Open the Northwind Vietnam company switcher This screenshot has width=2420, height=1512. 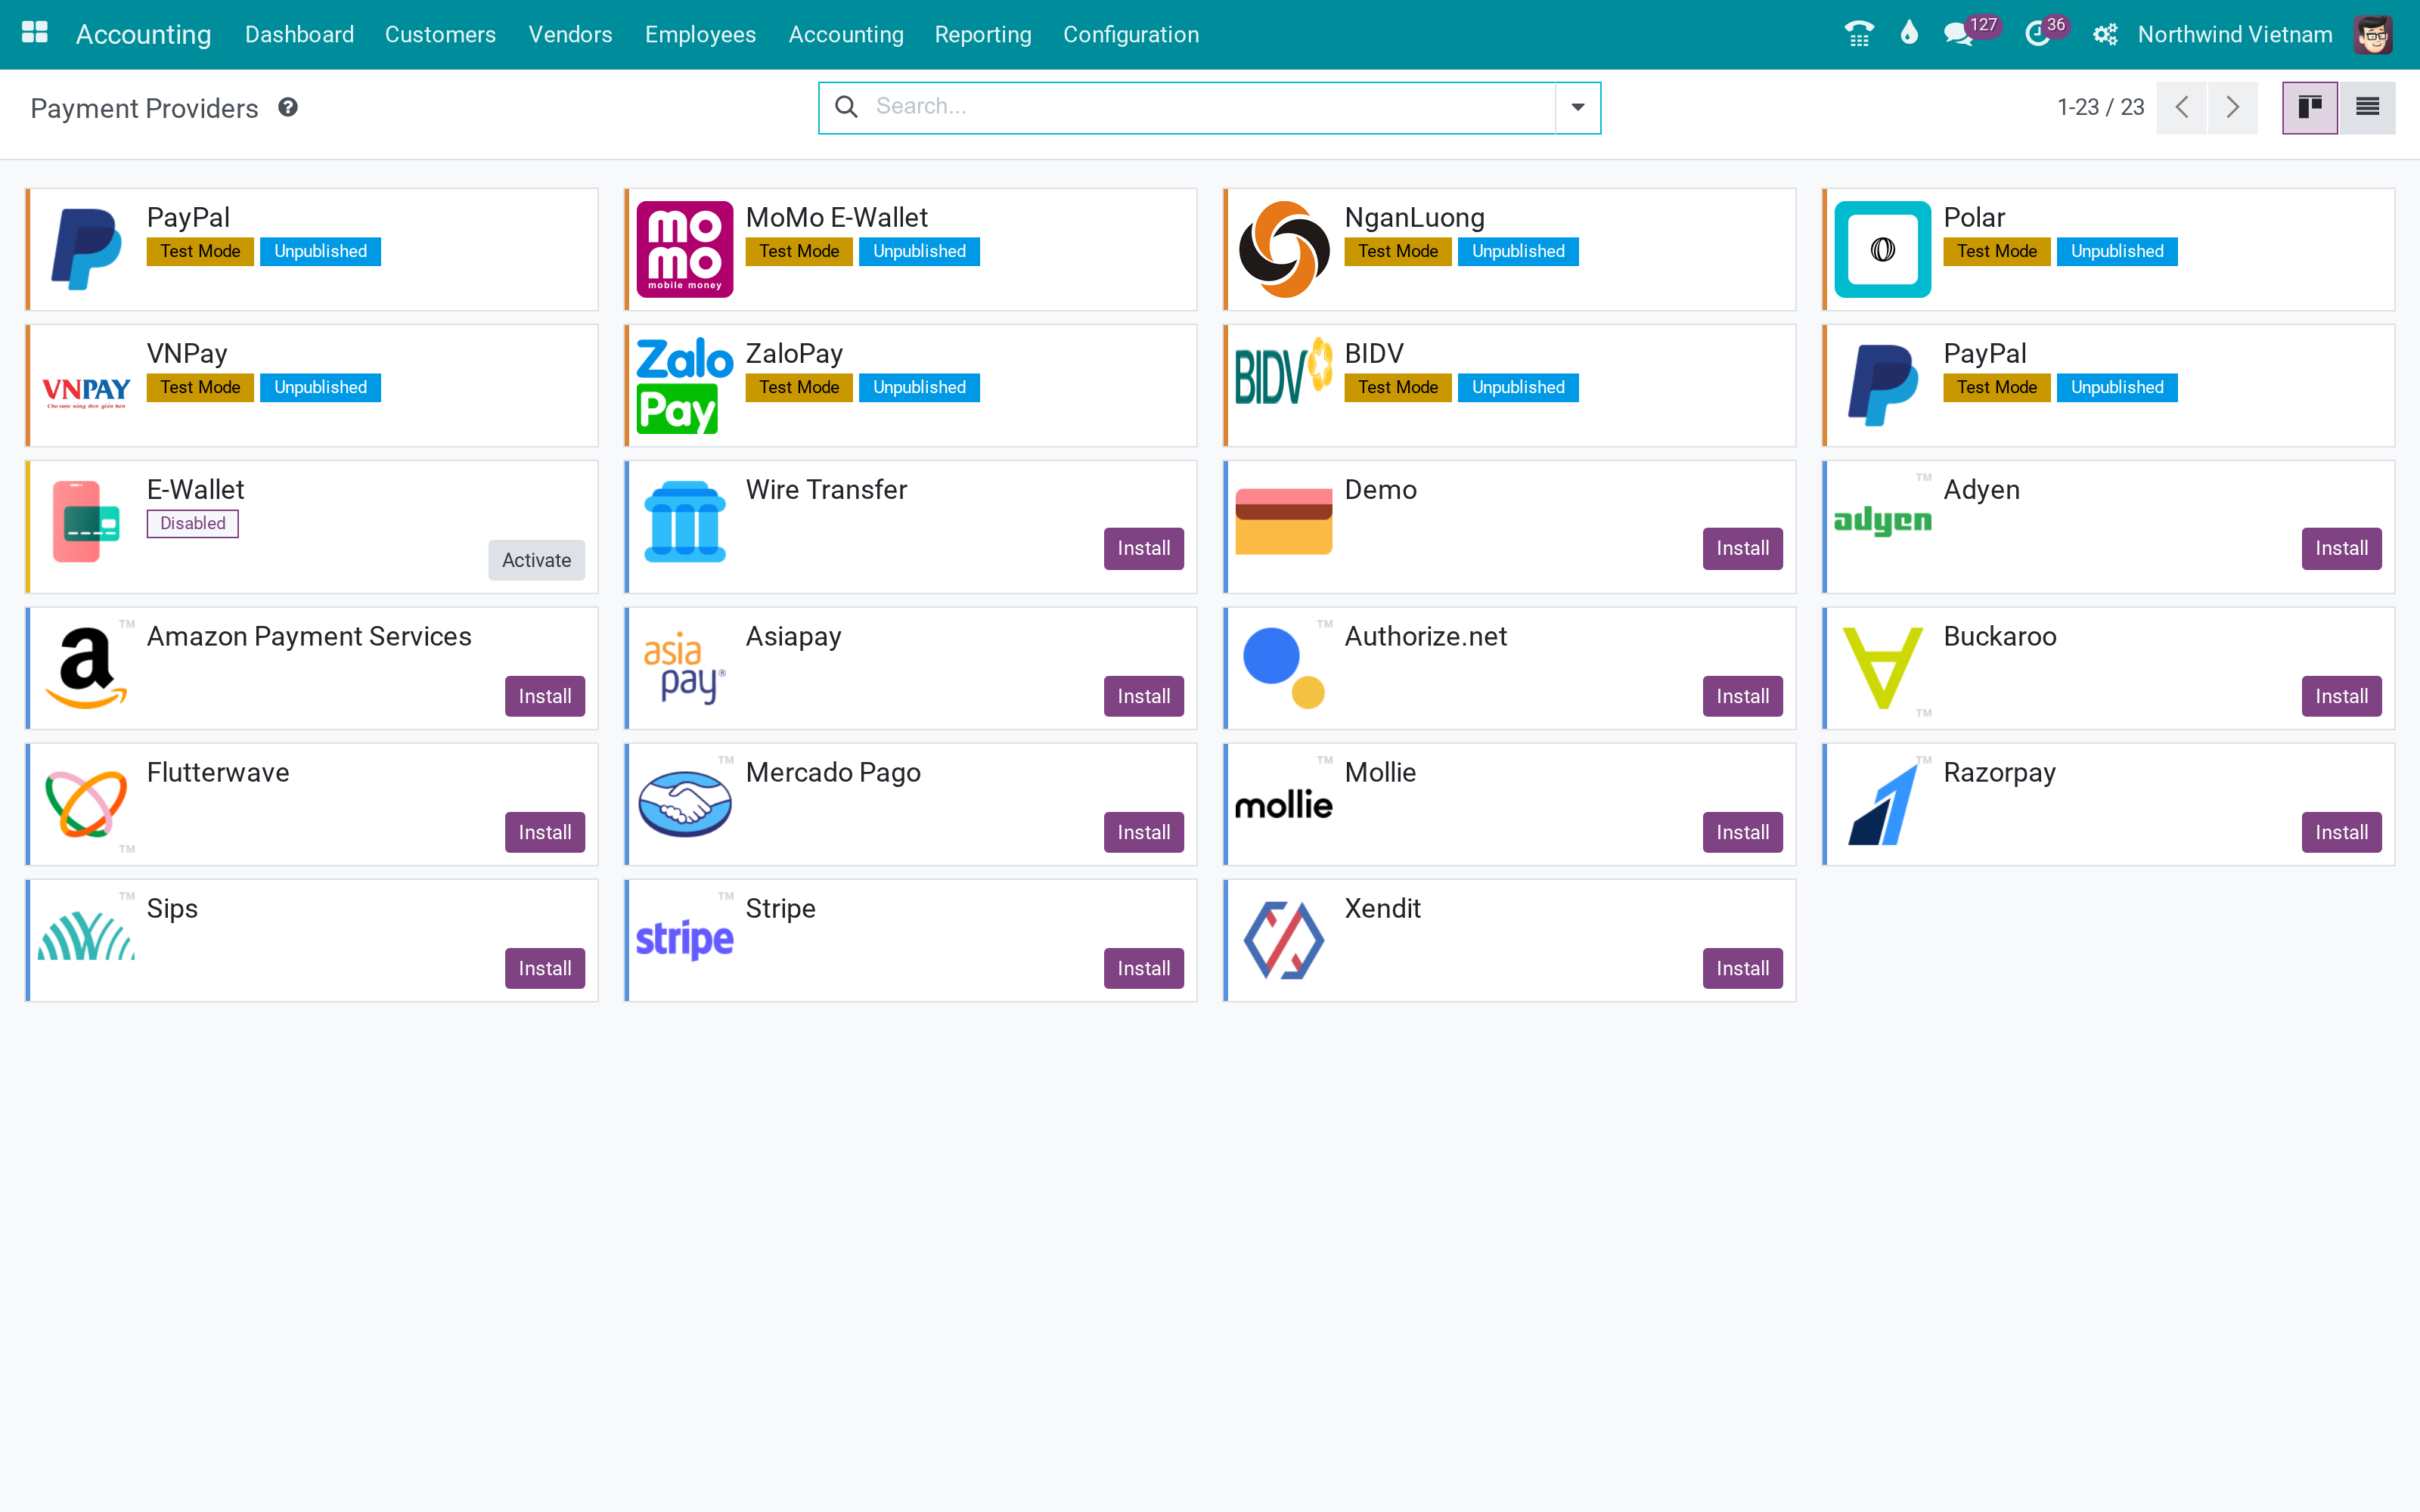pyautogui.click(x=2235, y=34)
